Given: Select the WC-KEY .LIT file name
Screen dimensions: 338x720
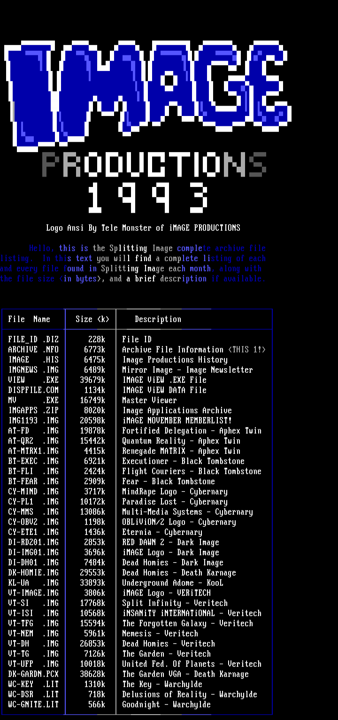Looking at the screenshot, I should coord(33,684).
